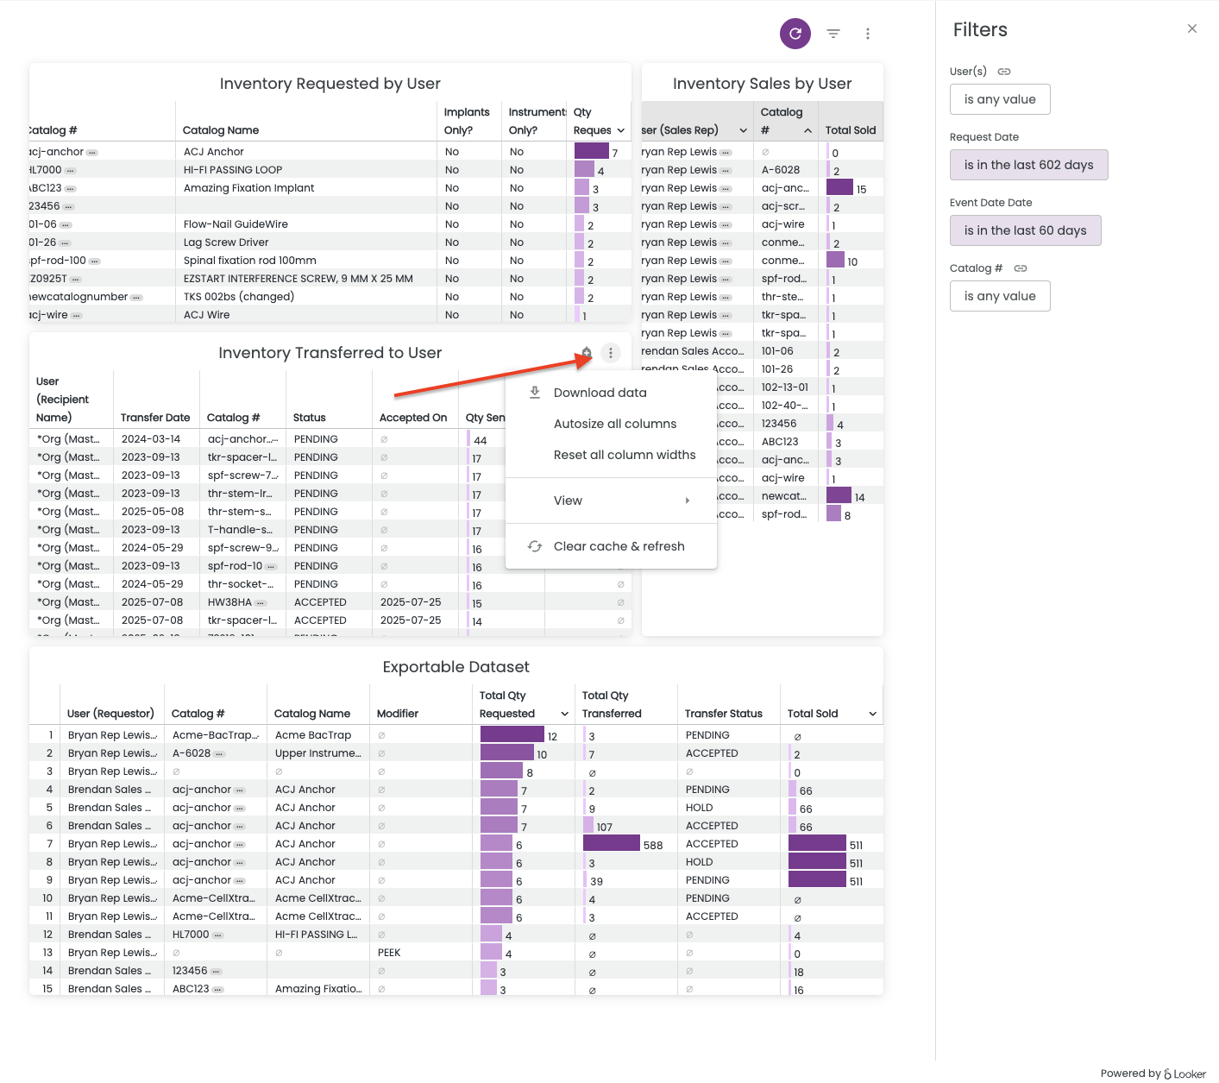Click the link icon beside Catalog # filter

coord(1021,268)
